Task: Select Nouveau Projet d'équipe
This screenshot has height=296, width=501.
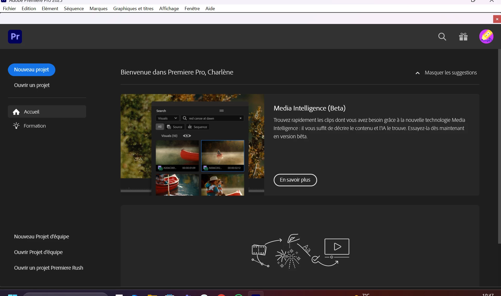Action: click(42, 237)
